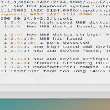Click the '-generic 0003:1A2C:2124.0006' orange text
The image size is (110, 110).
(46, 14)
